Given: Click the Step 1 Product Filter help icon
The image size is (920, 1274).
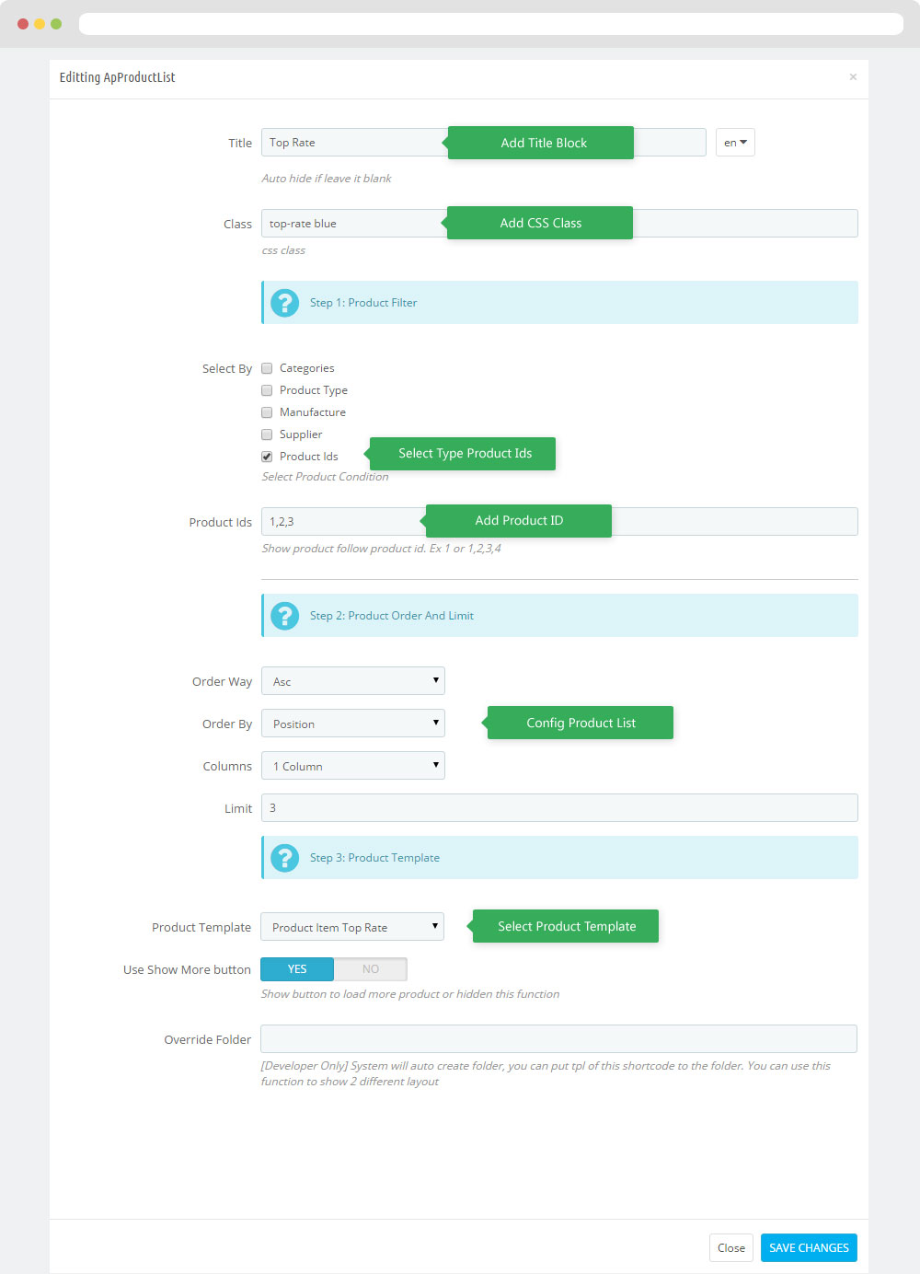Looking at the screenshot, I should pyautogui.click(x=285, y=303).
